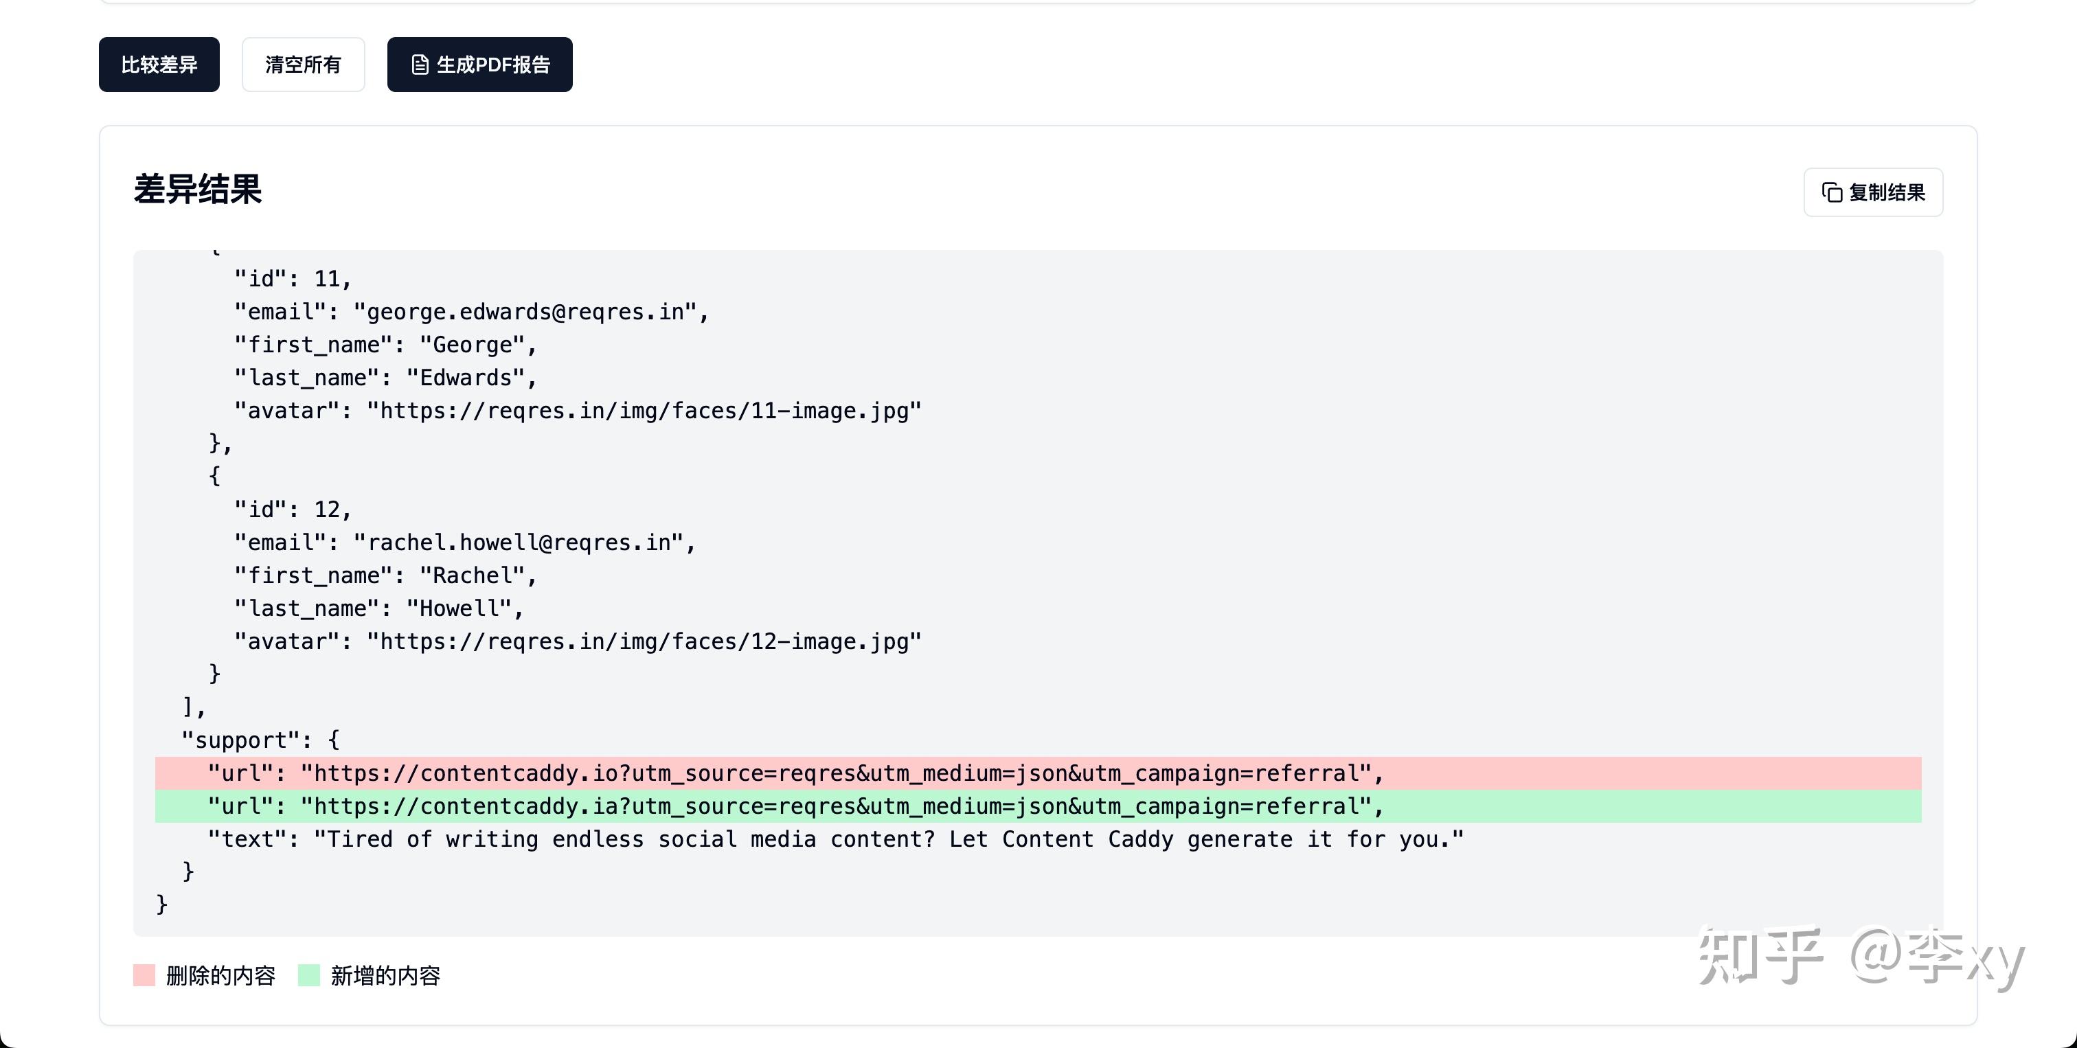Click the red 删除的内容 legend swatch
2077x1048 pixels.
[x=144, y=975]
